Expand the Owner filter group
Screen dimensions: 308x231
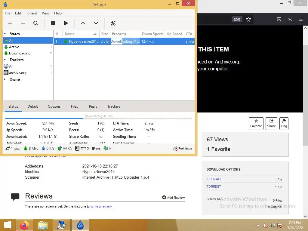[x=5, y=79]
